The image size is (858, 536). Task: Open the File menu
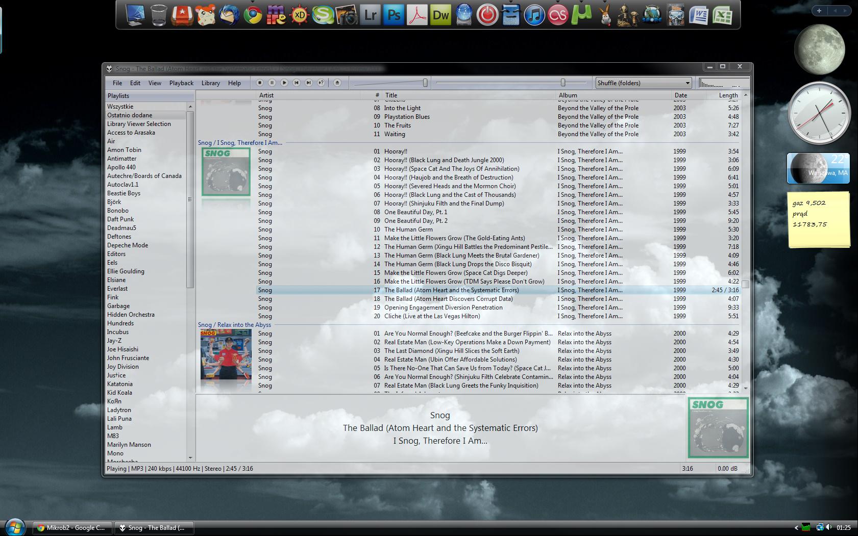coord(117,83)
